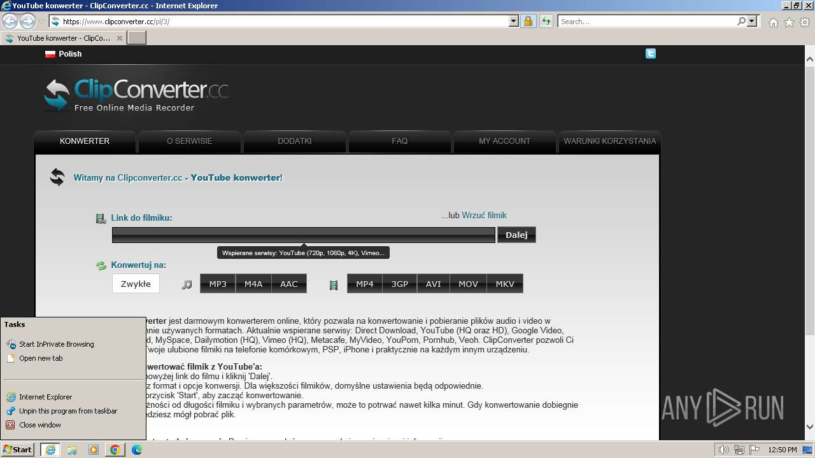Viewport: 815px width, 458px height.
Task: Click the Action Center flag tray icon
Action: (754, 450)
